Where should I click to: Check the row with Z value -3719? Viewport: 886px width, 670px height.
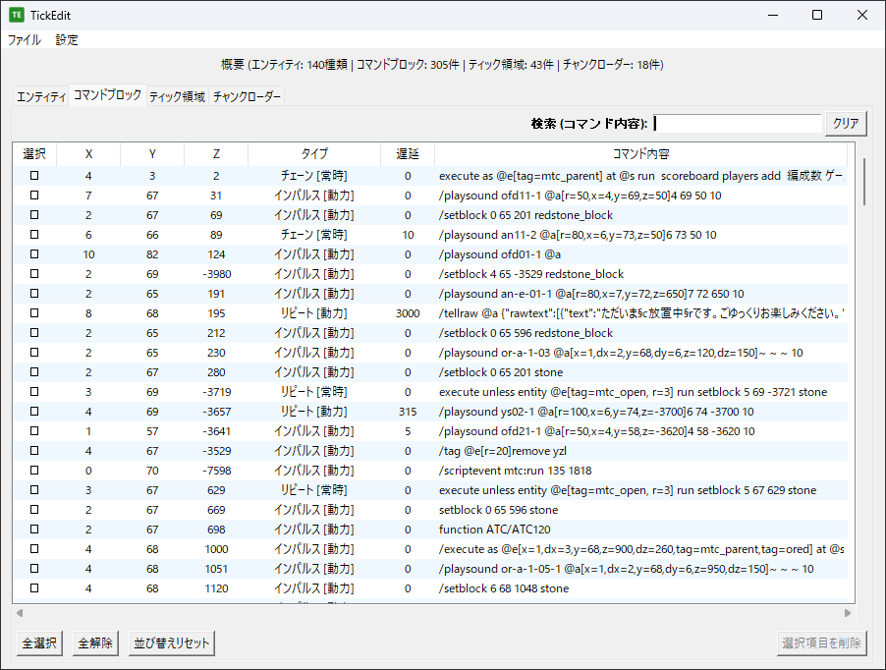34,392
